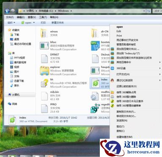Viewport: 162px width, 157px height.
Task: Choose 使用 360强力删除 entry
Action: coord(126,97)
